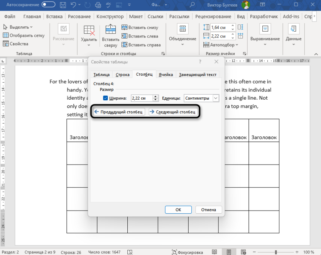Switch to Строка tab in dialog

point(122,75)
